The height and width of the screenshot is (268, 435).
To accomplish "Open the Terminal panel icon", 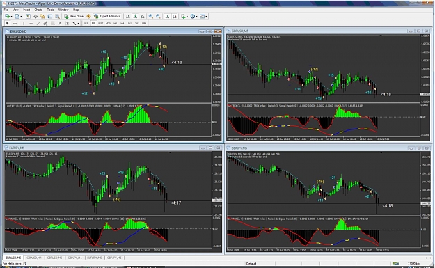I will point(50,17).
